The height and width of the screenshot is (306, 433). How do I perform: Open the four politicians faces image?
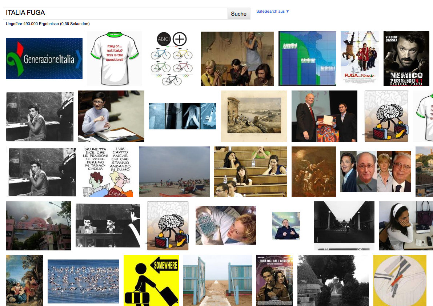click(x=376, y=171)
